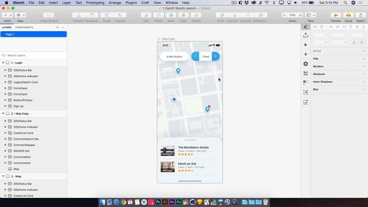Open the Craft Duplicate panel icon

(305, 83)
